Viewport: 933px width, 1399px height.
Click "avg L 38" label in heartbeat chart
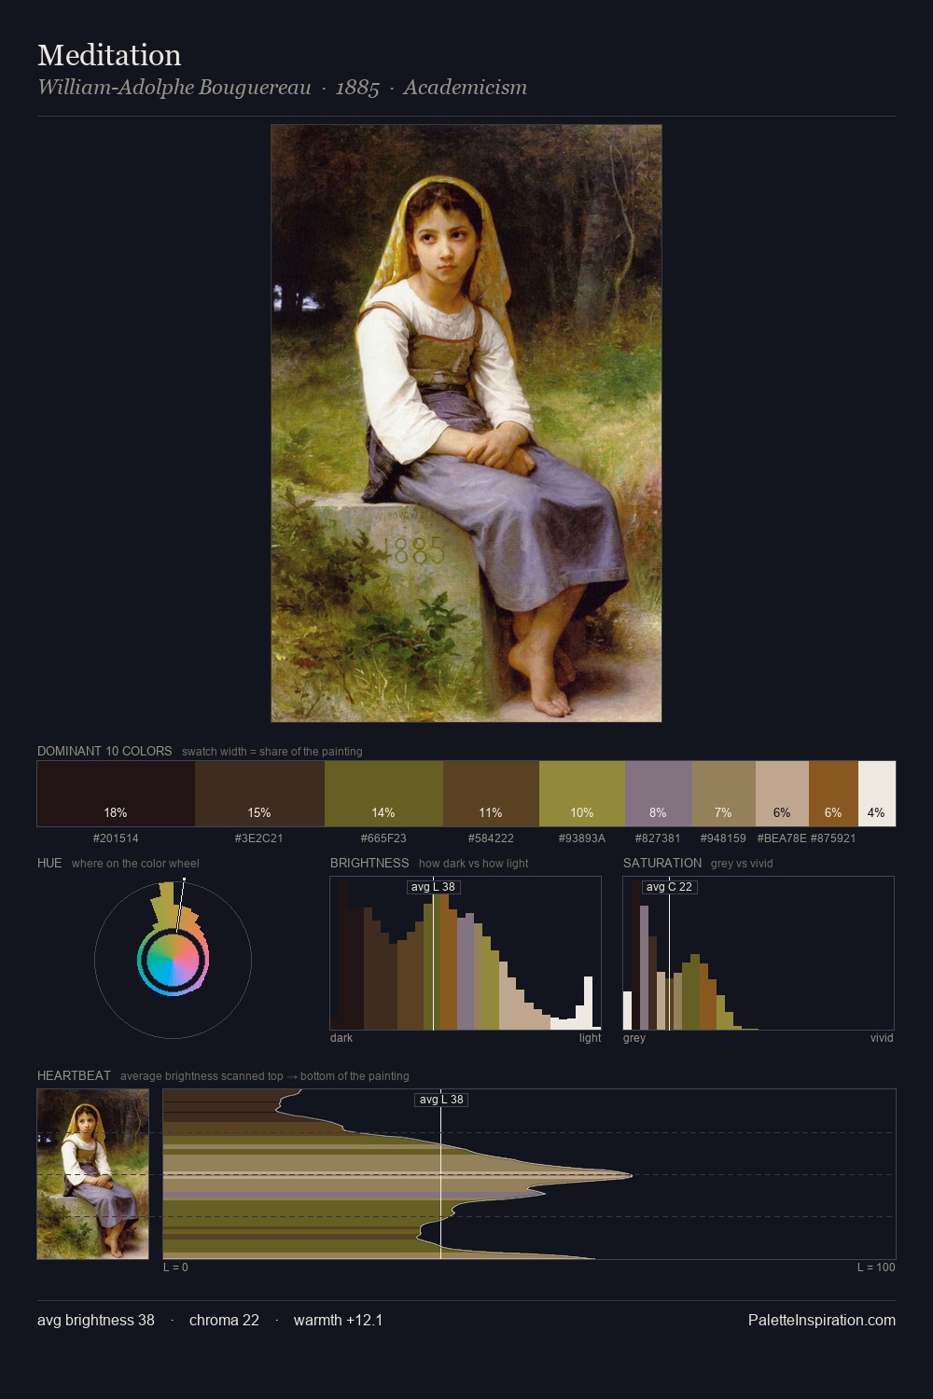[440, 1100]
